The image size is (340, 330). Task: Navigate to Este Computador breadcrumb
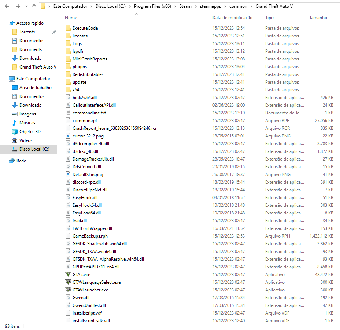(x=70, y=6)
